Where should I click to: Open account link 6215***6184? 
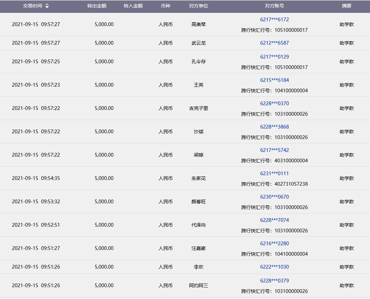(274, 80)
